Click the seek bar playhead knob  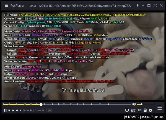tap(41, 105)
